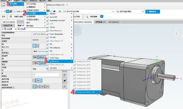Open the Solidworks Macro 3D format dropdown
This screenshot has height=109, width=183.
click(67, 5)
